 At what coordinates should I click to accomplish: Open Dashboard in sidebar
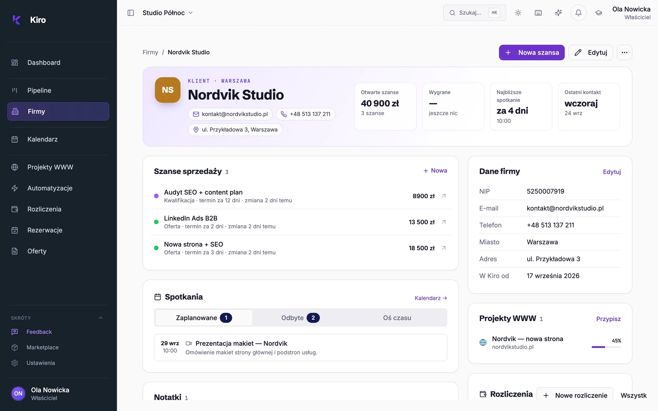coord(58,62)
